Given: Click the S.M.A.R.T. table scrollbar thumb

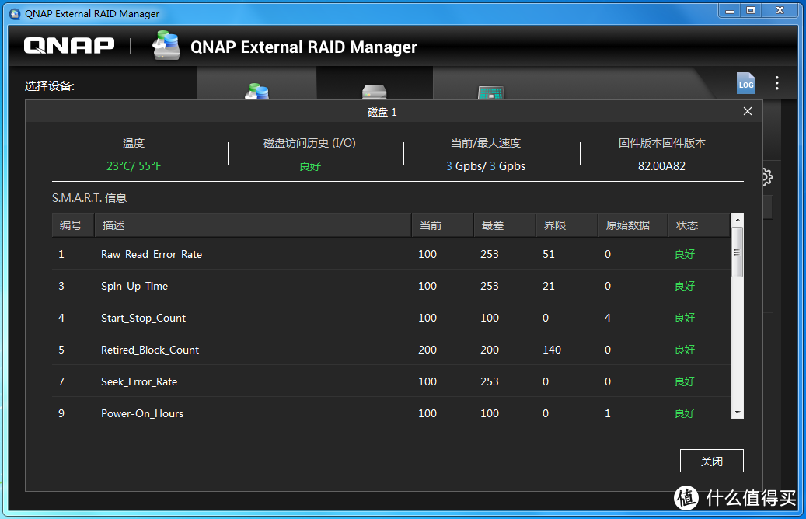Looking at the screenshot, I should [x=737, y=252].
